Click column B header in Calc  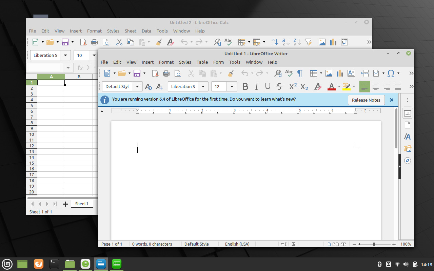click(79, 77)
